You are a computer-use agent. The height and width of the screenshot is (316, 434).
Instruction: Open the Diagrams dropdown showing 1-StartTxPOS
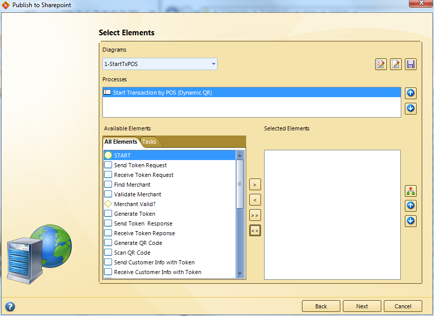[160, 64]
